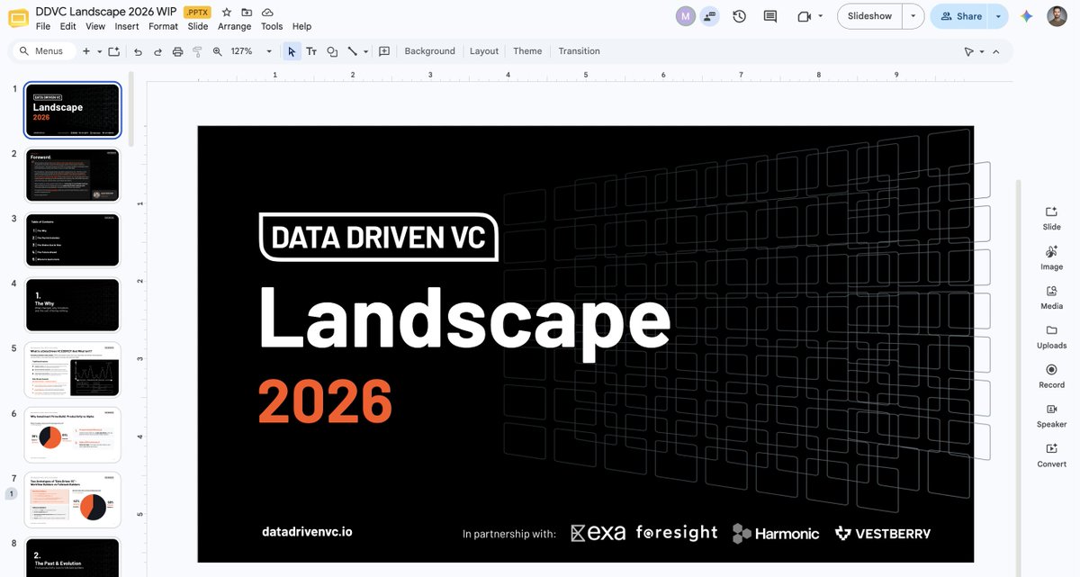Open the View menu

(95, 27)
